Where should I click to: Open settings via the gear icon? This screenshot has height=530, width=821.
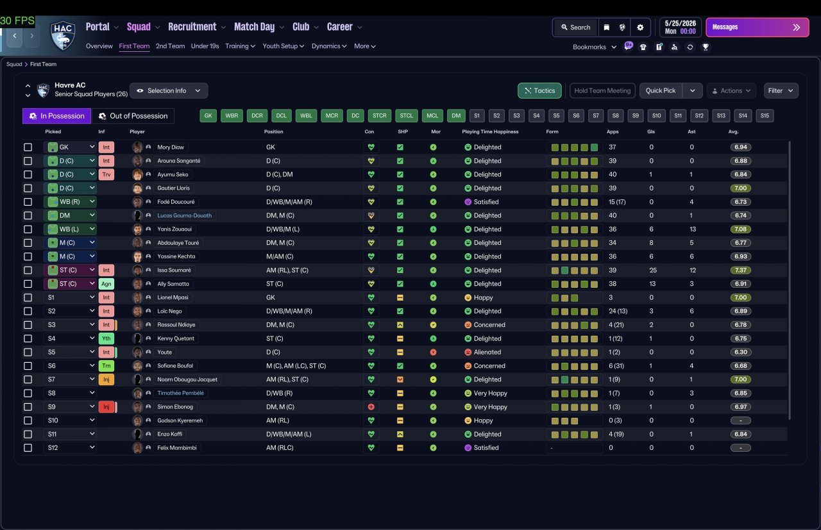[640, 28]
